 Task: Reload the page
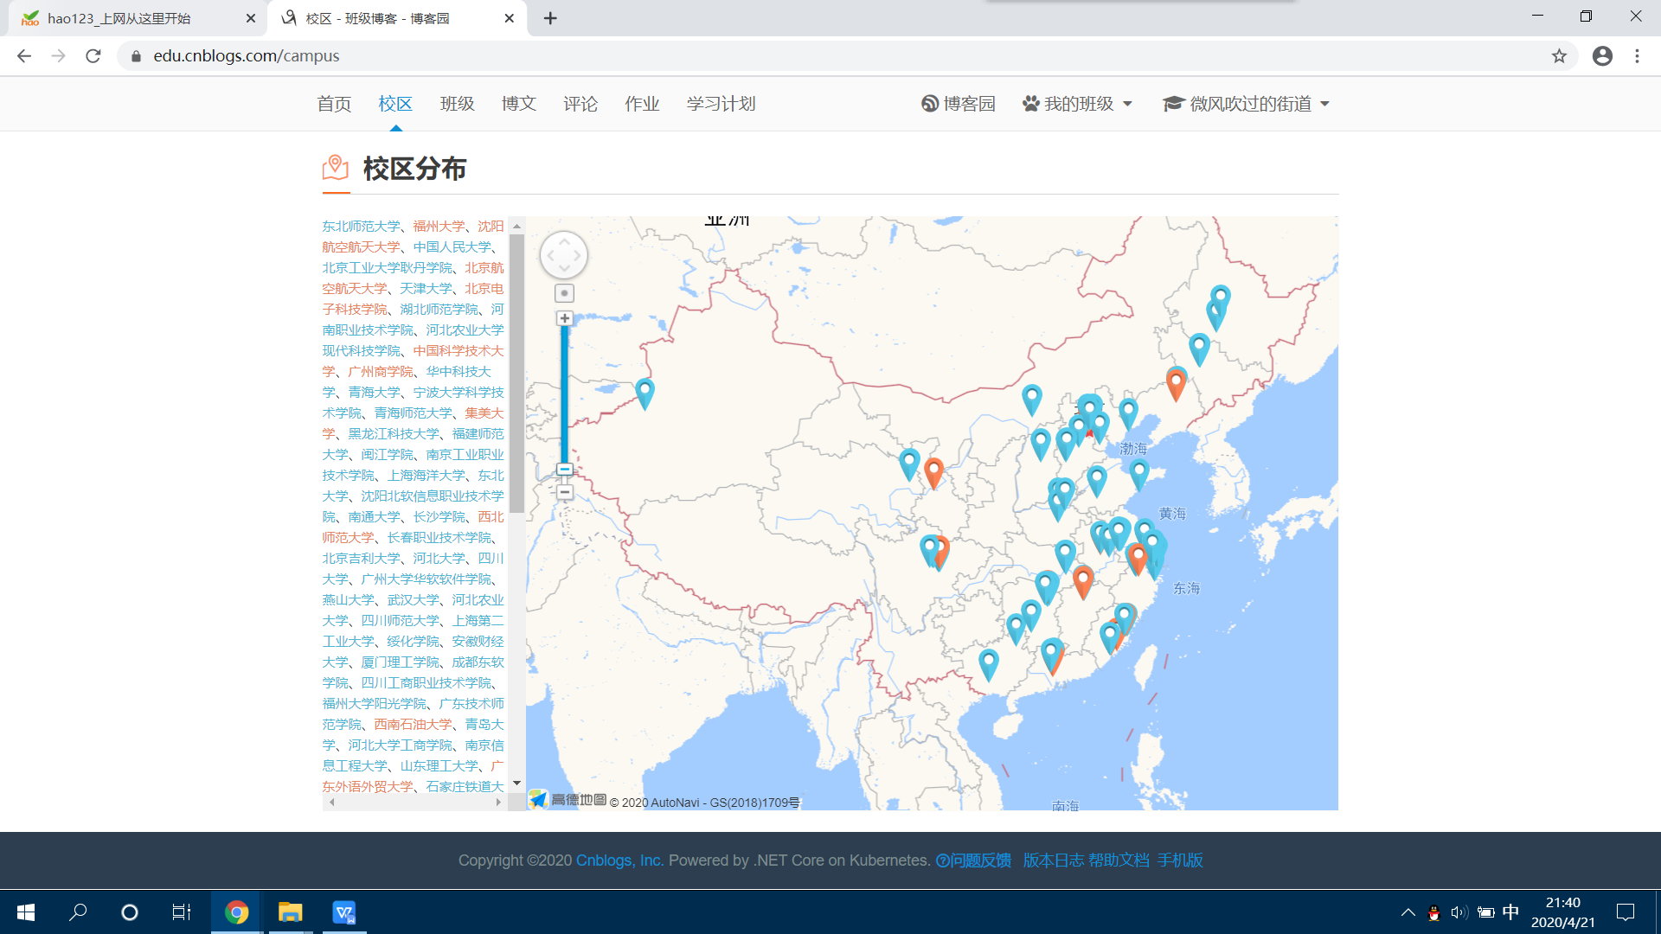click(x=93, y=56)
